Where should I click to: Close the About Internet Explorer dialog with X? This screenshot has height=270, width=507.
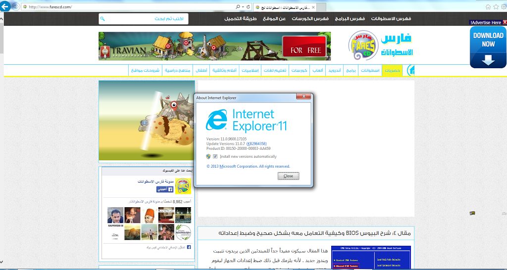[304, 96]
